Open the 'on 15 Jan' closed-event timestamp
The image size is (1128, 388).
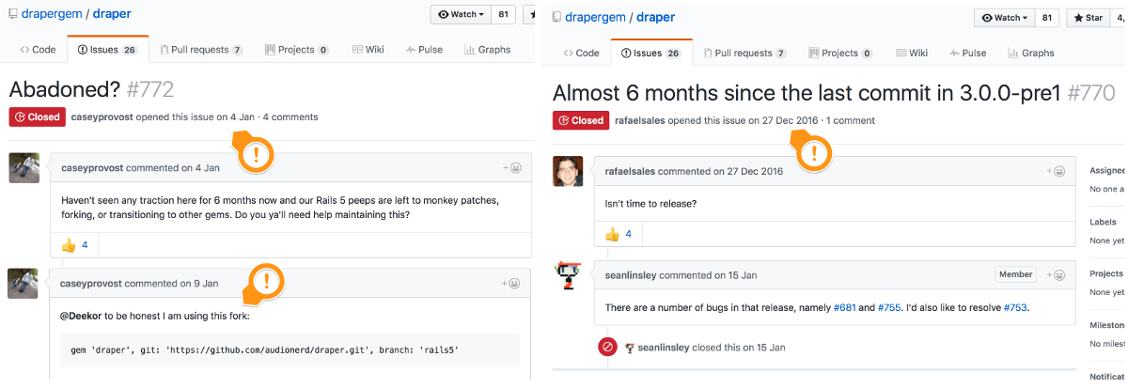click(x=763, y=347)
